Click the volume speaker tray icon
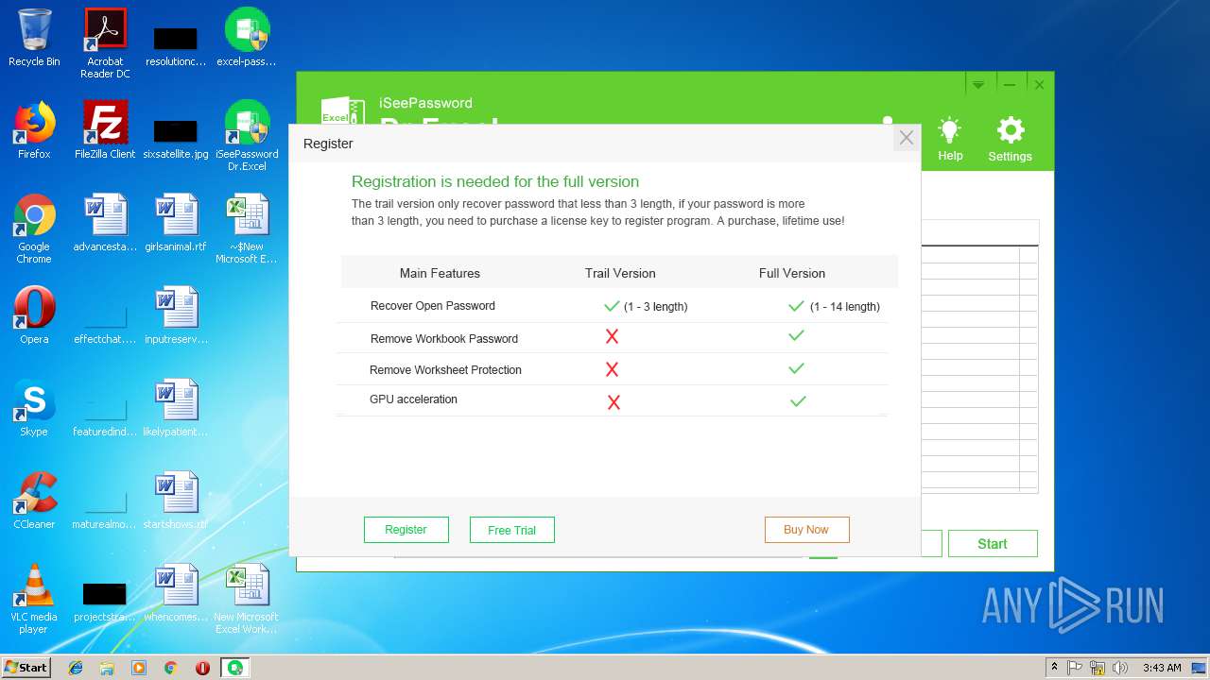Image resolution: width=1210 pixels, height=680 pixels. (x=1120, y=668)
